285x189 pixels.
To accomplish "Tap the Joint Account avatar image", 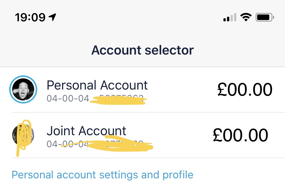I will pyautogui.click(x=23, y=135).
